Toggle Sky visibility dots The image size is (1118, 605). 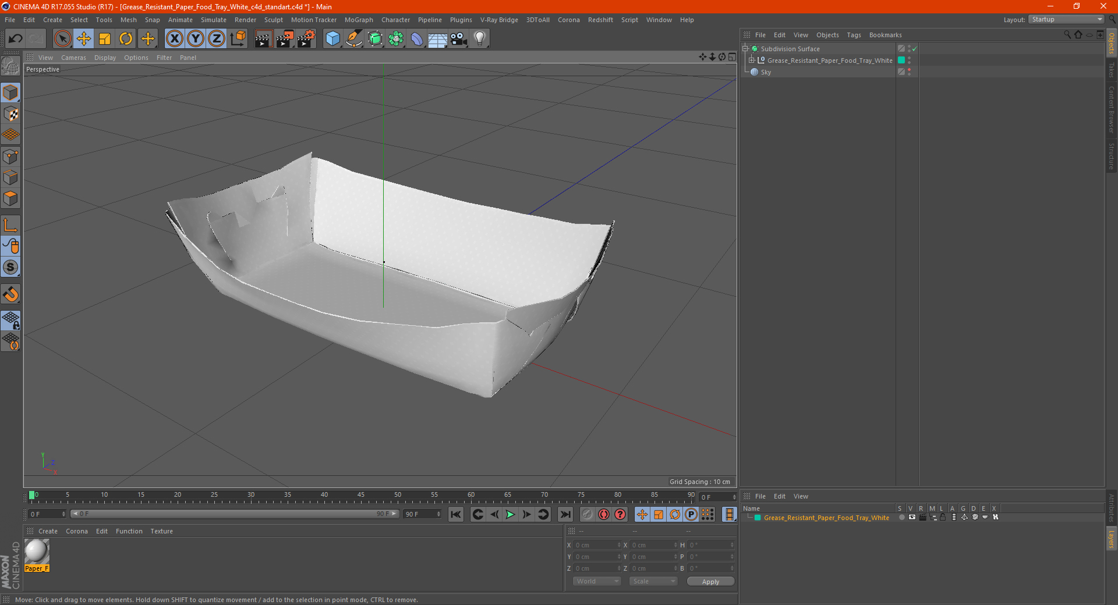[909, 72]
